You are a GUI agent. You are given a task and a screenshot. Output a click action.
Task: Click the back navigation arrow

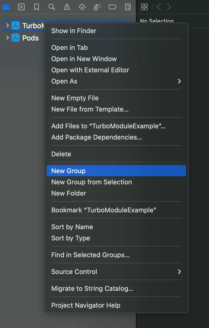[159, 7]
